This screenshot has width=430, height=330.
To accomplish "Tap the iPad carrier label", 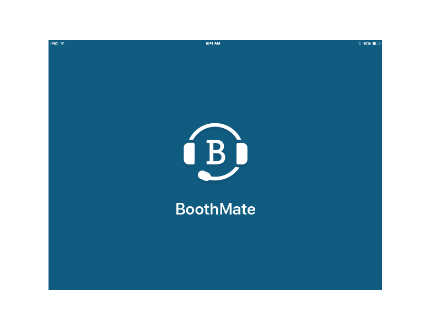I will tap(54, 43).
